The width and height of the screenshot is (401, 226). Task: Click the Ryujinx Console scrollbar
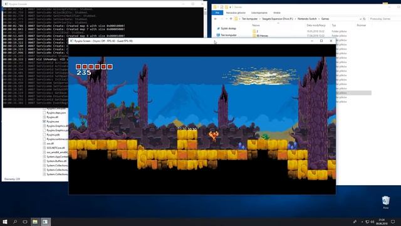[205, 23]
